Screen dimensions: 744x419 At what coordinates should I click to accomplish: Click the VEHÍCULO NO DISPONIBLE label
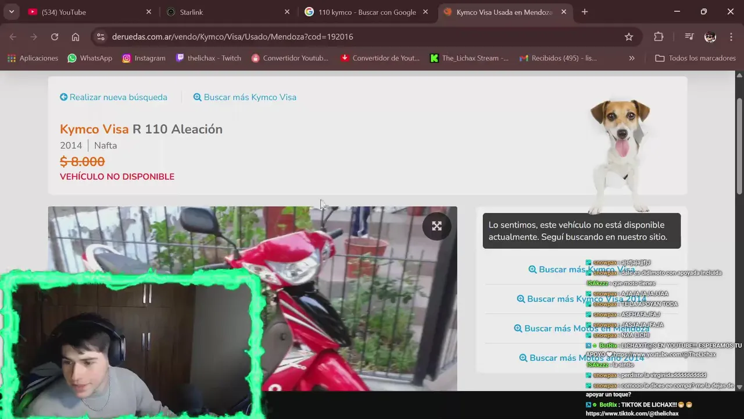[x=117, y=176]
